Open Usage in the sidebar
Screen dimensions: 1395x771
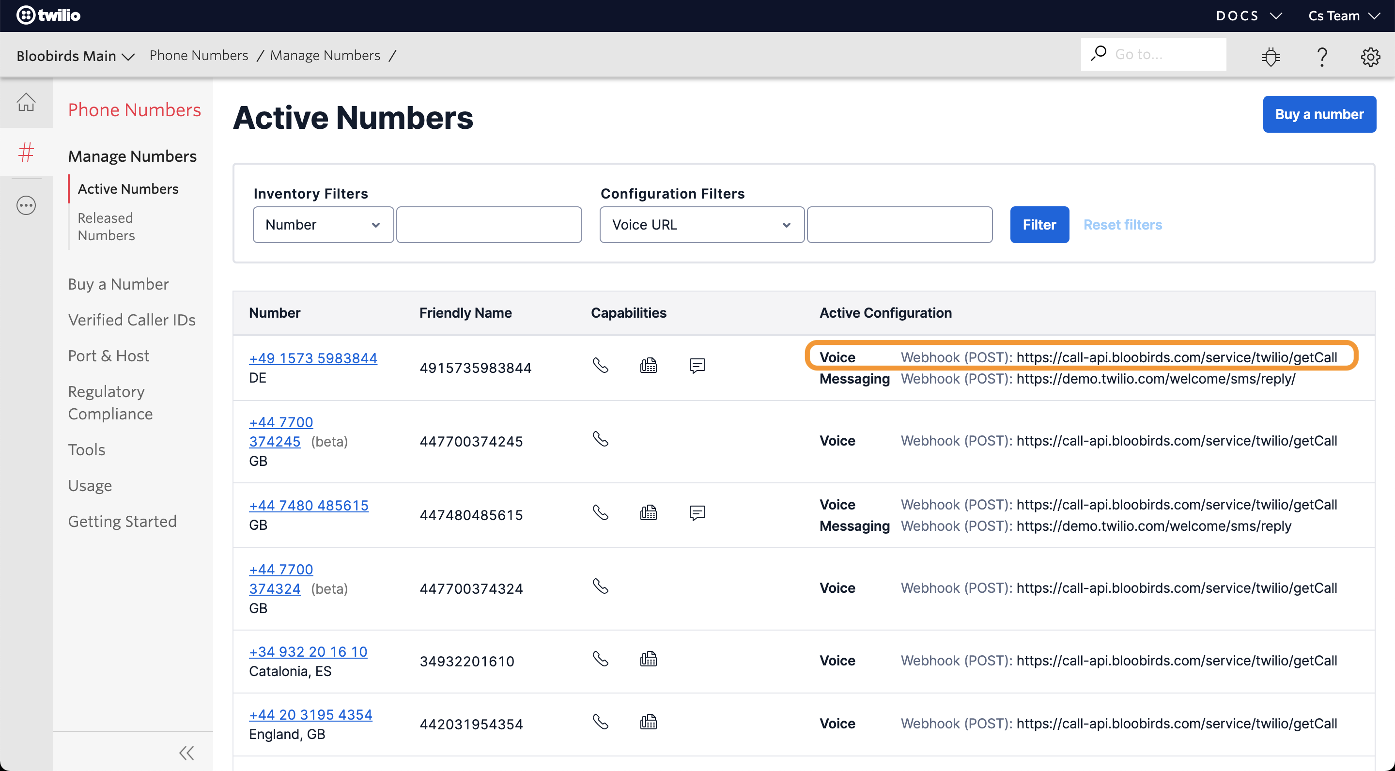90,486
